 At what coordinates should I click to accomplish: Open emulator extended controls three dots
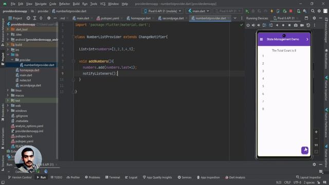pos(315,25)
